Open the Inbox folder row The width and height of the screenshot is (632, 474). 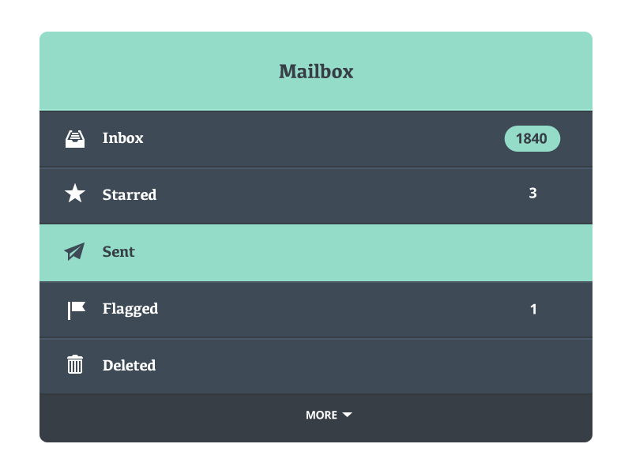(x=316, y=138)
